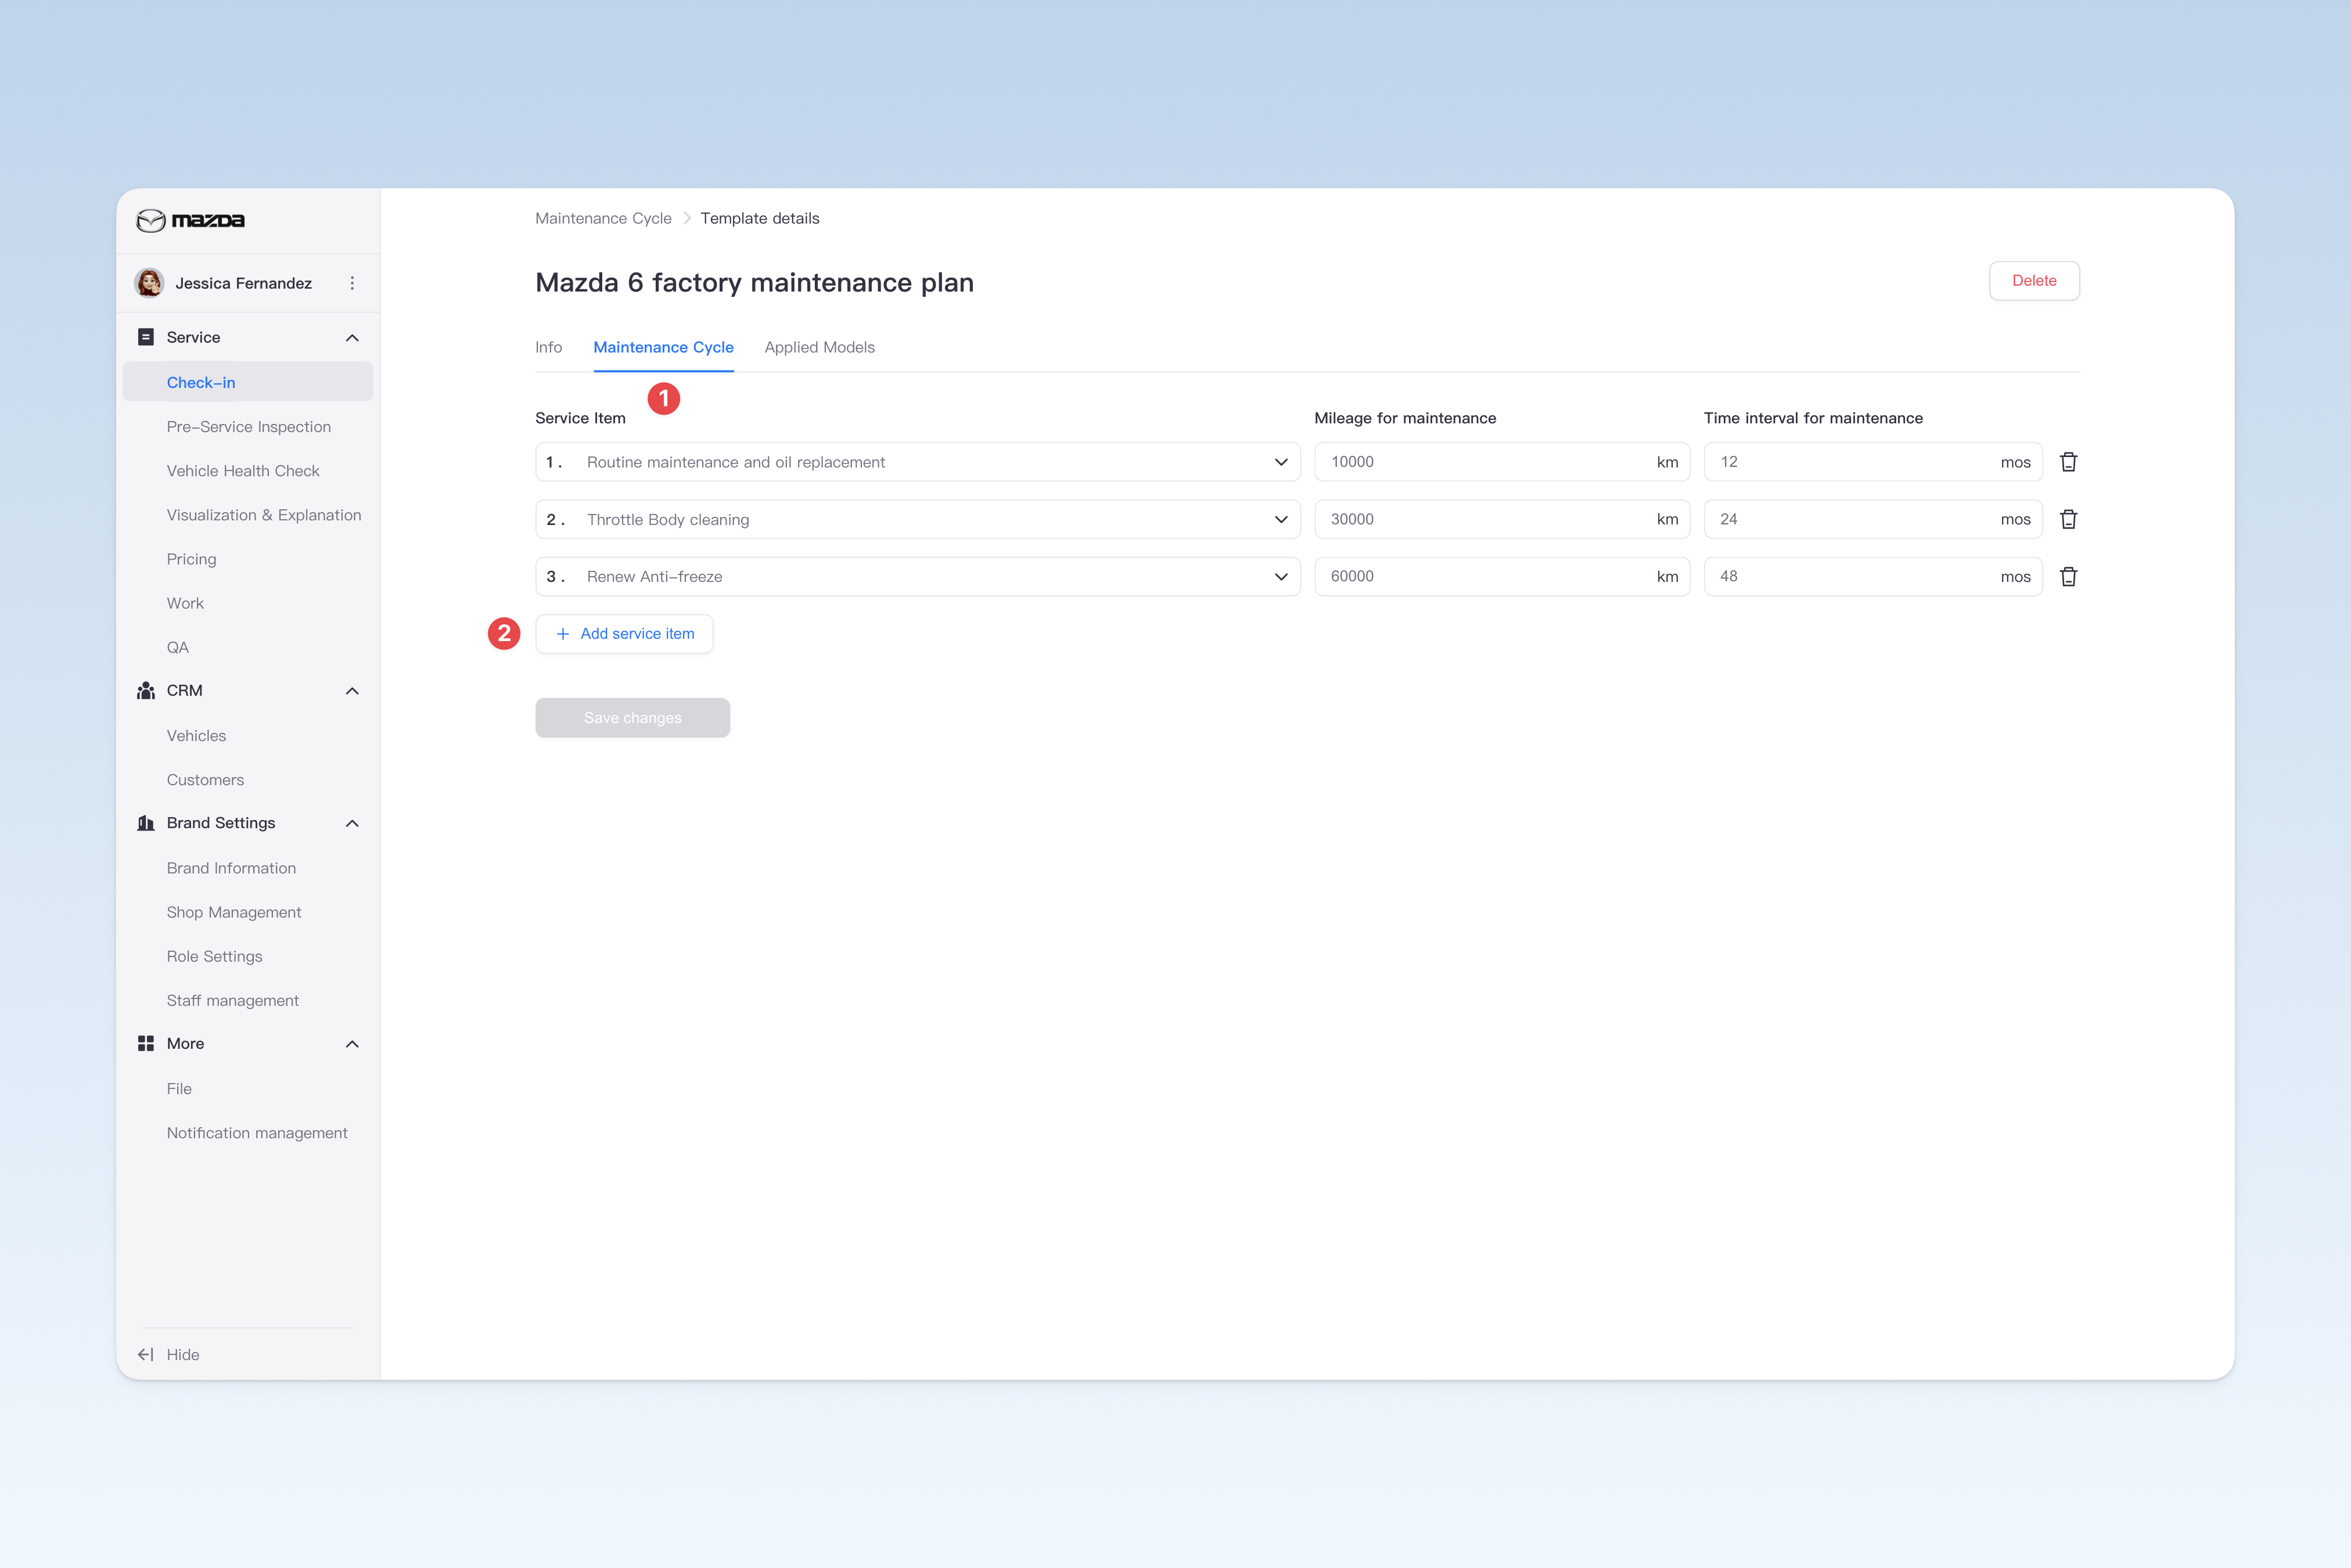Open Jessica Fernandez's avatar

(x=150, y=283)
